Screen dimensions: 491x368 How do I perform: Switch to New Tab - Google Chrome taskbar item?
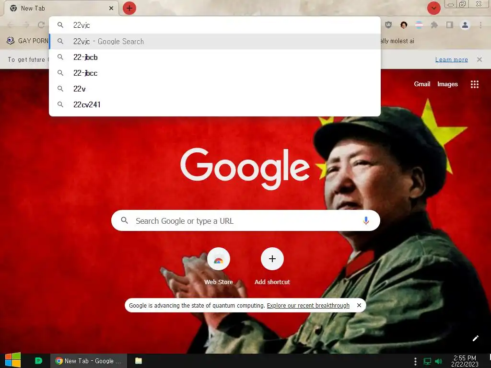click(x=89, y=361)
